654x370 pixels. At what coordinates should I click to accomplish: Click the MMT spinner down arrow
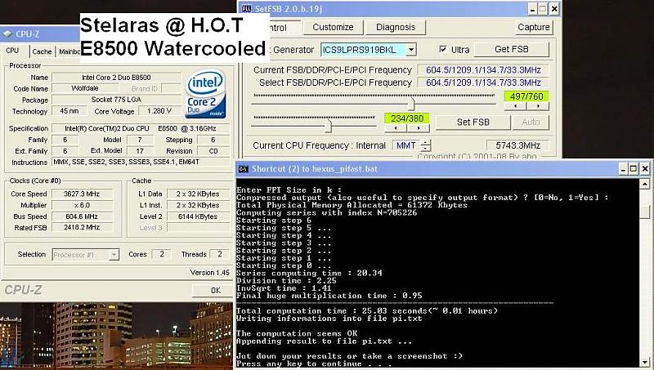pos(425,149)
